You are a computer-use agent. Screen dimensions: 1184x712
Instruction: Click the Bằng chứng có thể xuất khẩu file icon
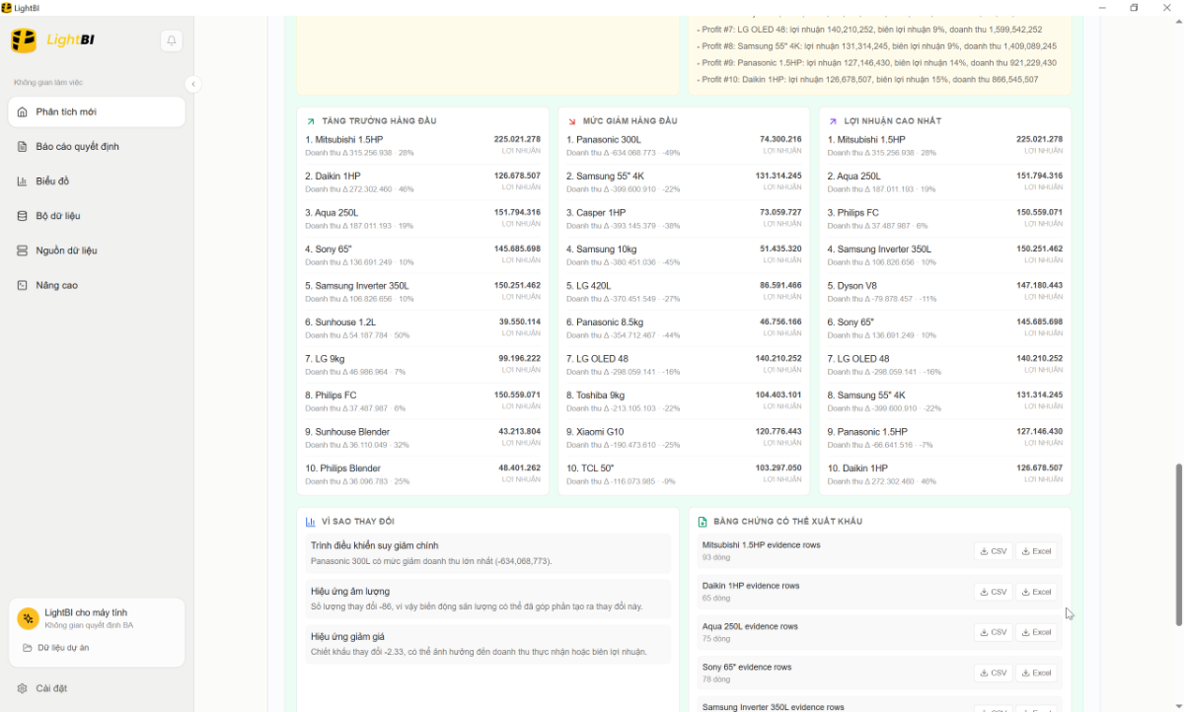point(703,522)
